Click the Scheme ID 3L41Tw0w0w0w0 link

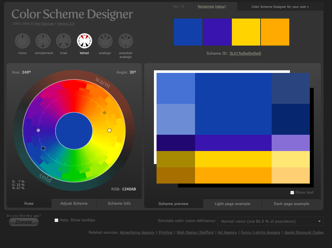[245, 53]
